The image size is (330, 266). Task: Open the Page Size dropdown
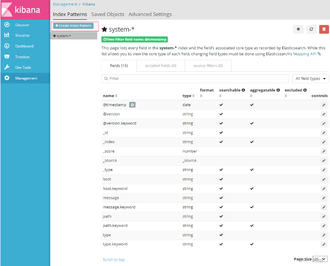coord(320,259)
